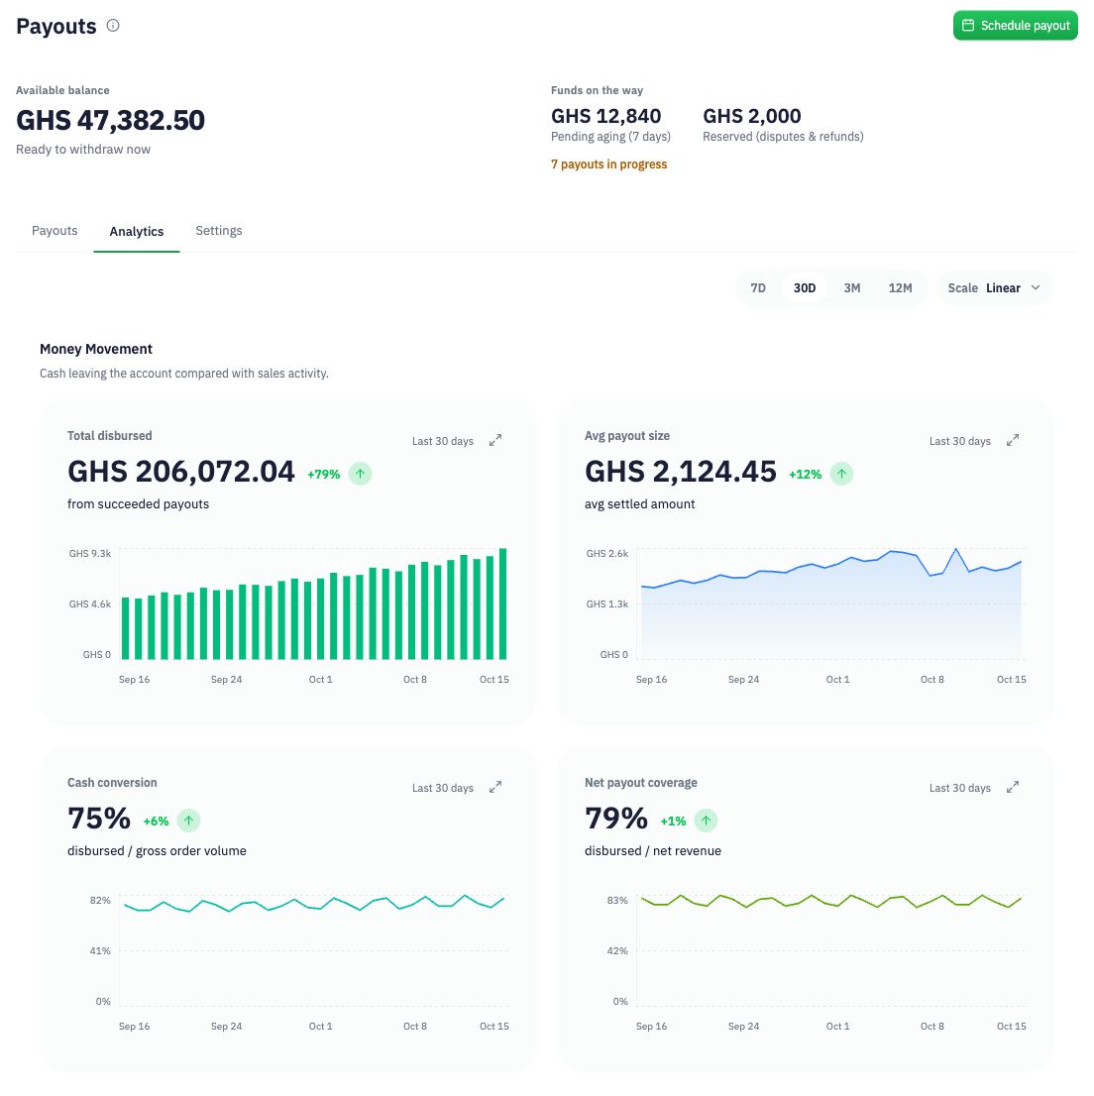Click Last 30 days label in Net payout coverage
This screenshot has height=1096, width=1094.
click(x=960, y=788)
